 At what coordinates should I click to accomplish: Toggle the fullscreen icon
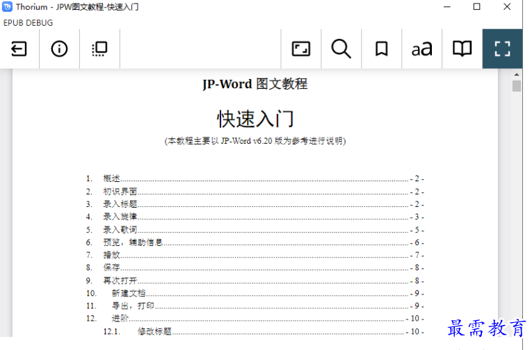click(x=502, y=49)
